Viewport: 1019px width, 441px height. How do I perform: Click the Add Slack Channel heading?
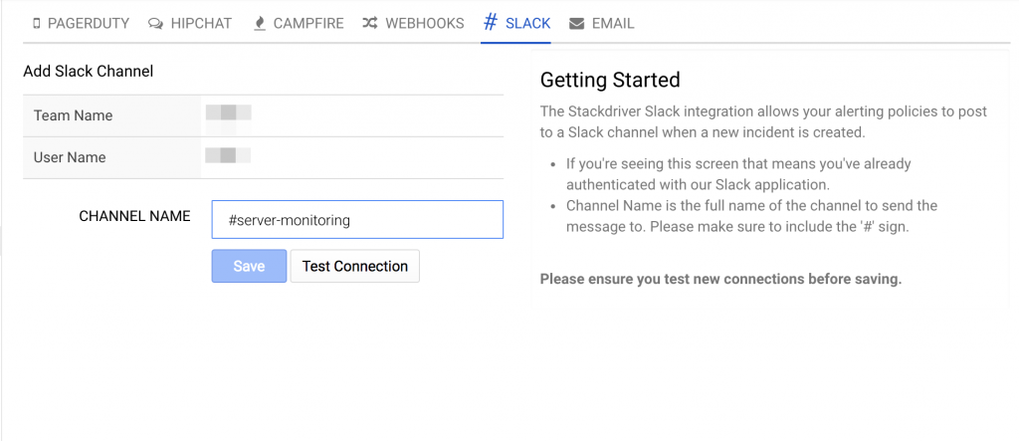click(88, 71)
